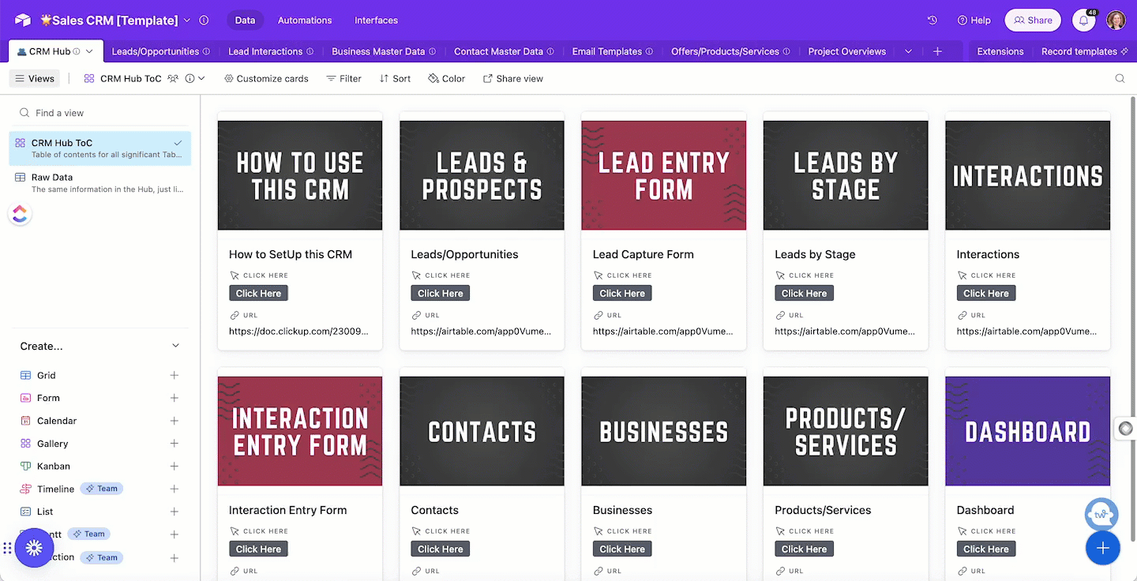Select the Raw Data view
This screenshot has width=1137, height=581.
[x=52, y=178]
